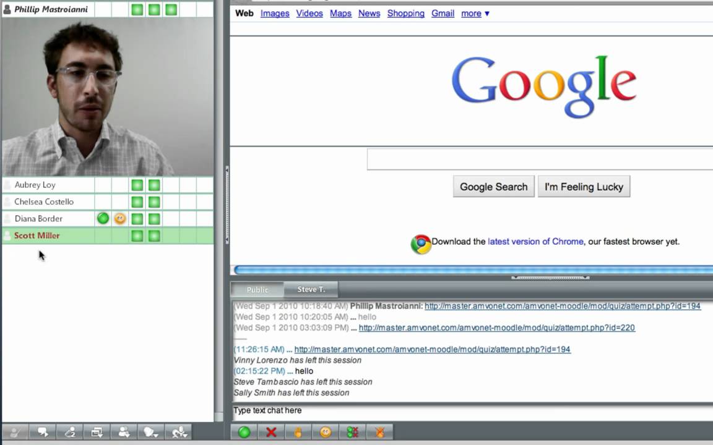The height and width of the screenshot is (445, 713).
Task: Open the microphone user dropdown in bottom toolbar
Action: (x=179, y=432)
